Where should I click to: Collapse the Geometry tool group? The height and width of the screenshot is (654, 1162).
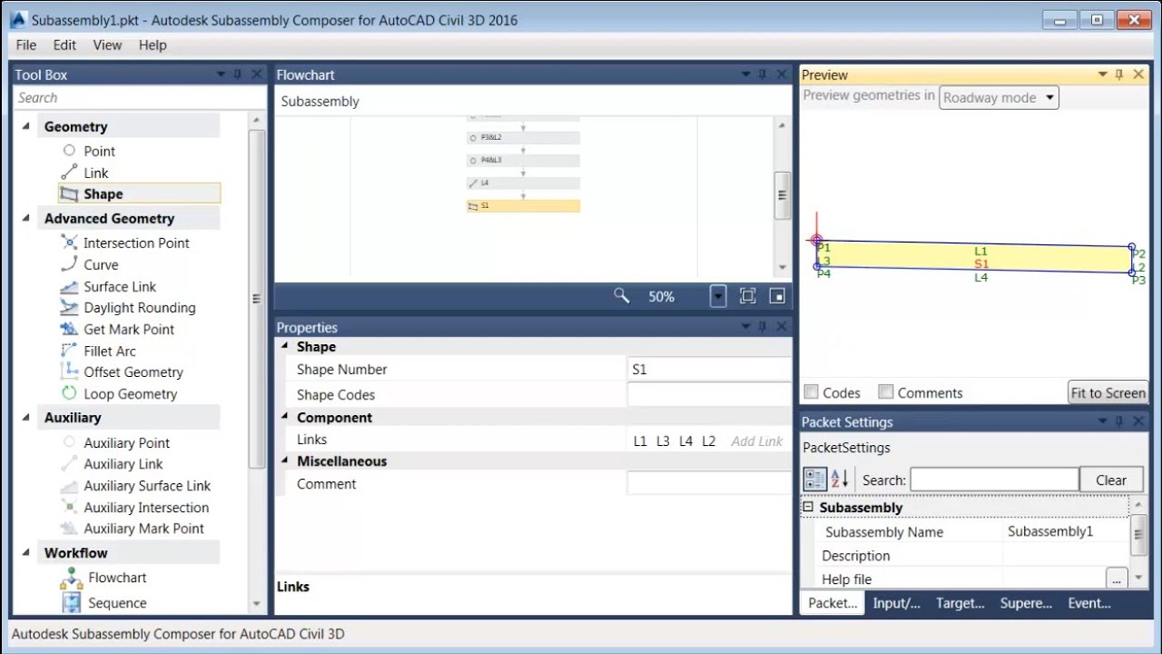click(x=25, y=126)
